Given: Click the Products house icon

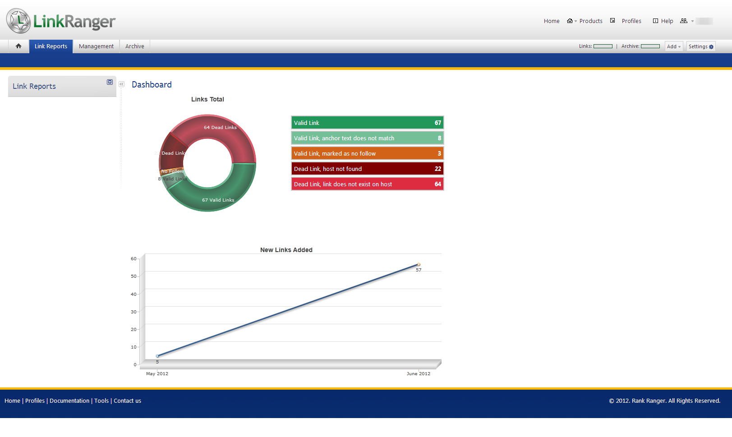Looking at the screenshot, I should (x=570, y=21).
